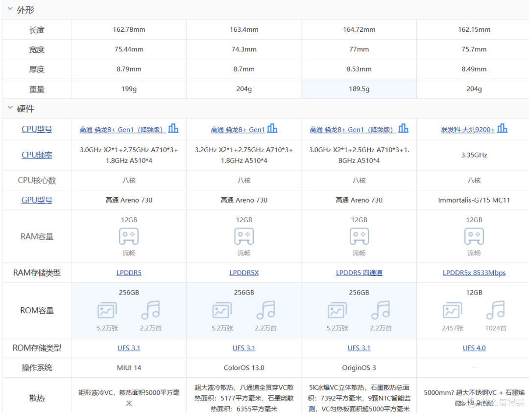Click bar chart icon in OriginOS phone's CPU cell
529x413 pixels.
click(x=403, y=128)
